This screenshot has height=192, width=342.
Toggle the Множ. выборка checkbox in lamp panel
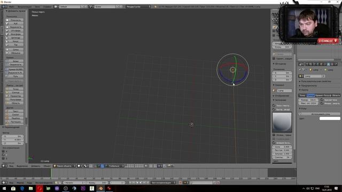pos(322,103)
